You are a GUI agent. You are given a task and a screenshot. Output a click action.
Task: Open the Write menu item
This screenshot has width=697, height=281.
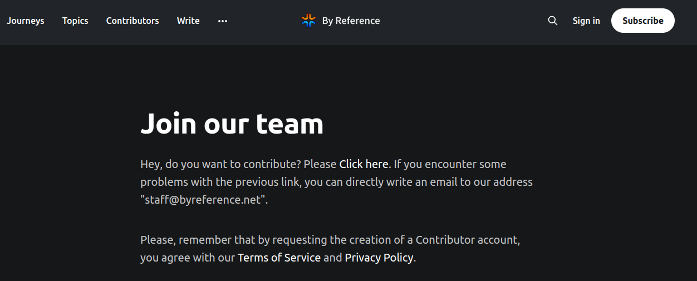click(x=188, y=21)
